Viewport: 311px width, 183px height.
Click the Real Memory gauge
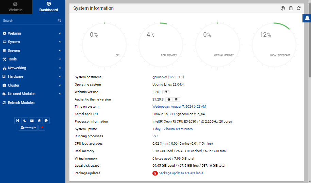pyautogui.click(x=161, y=45)
